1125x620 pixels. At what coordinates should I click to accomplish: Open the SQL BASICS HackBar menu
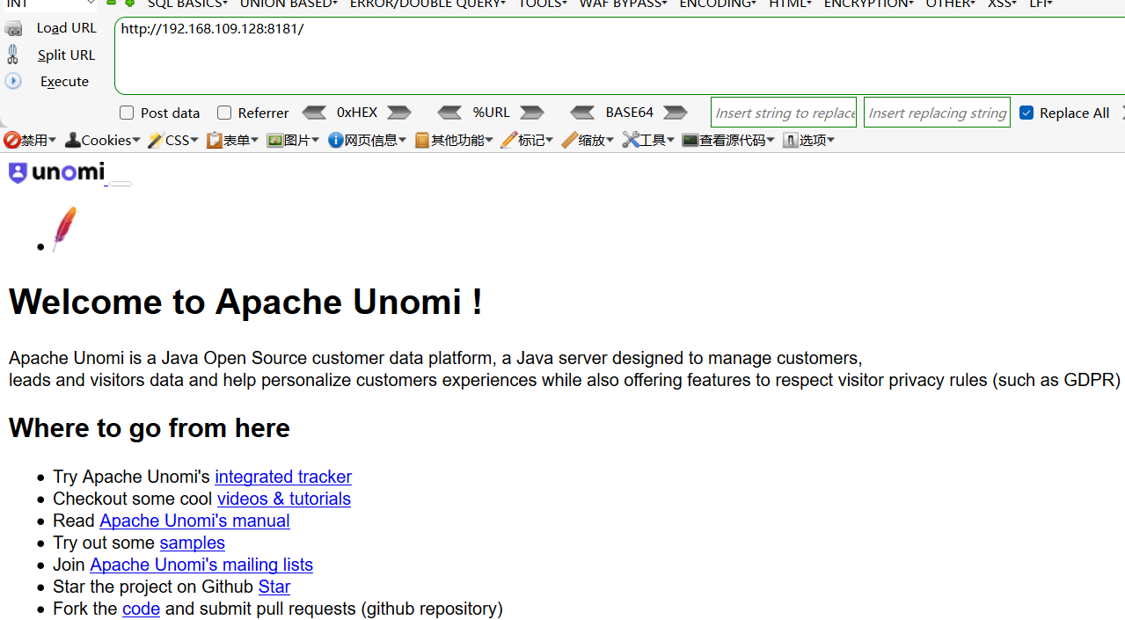pyautogui.click(x=187, y=4)
